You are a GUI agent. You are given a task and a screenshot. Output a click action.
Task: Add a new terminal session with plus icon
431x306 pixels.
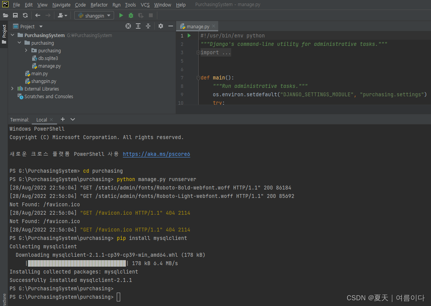[x=62, y=120]
